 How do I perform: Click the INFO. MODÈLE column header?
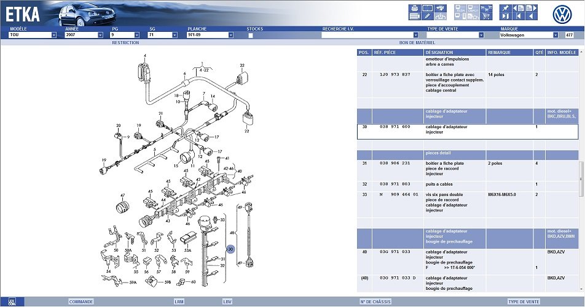[562, 53]
